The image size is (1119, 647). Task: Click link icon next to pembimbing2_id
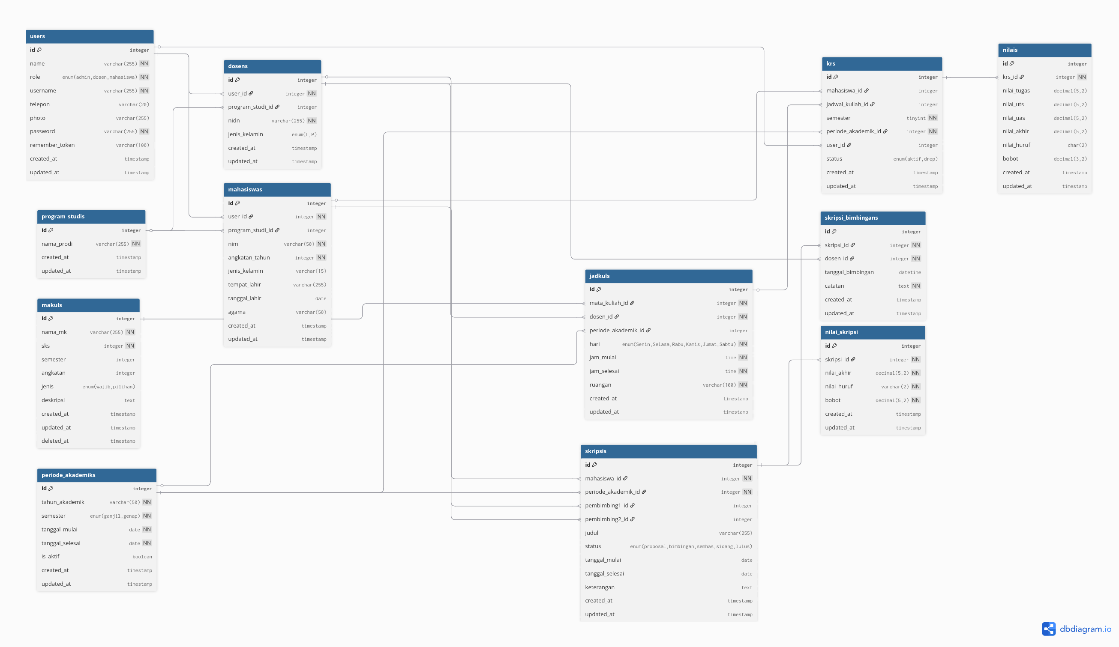[632, 519]
